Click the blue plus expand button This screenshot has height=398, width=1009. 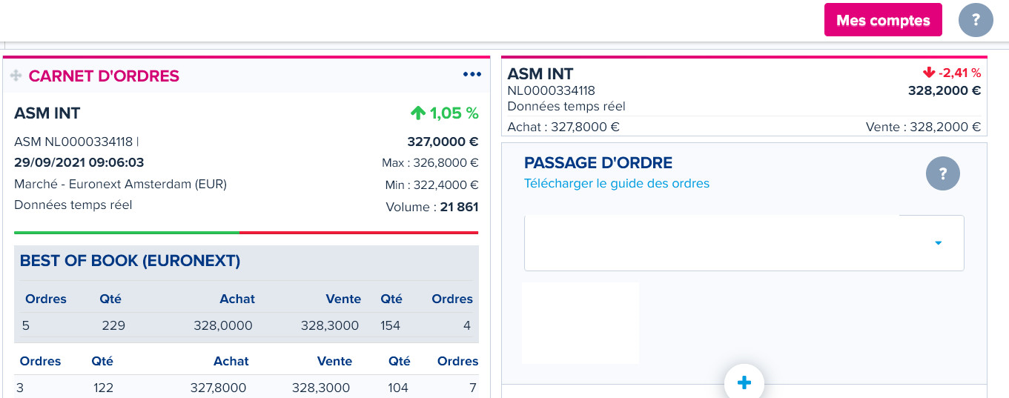[744, 382]
